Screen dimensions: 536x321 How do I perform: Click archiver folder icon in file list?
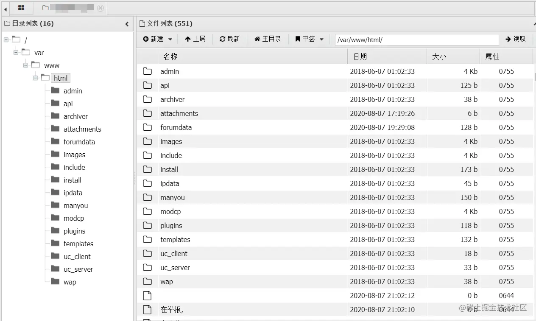click(x=147, y=99)
